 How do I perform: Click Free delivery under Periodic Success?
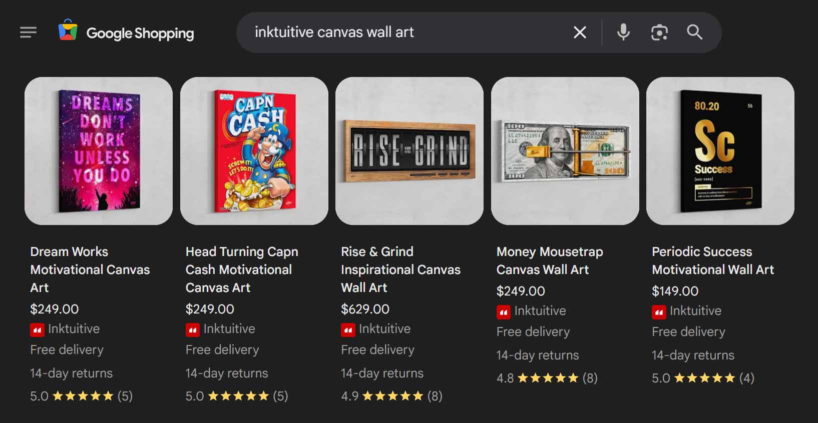(x=688, y=332)
